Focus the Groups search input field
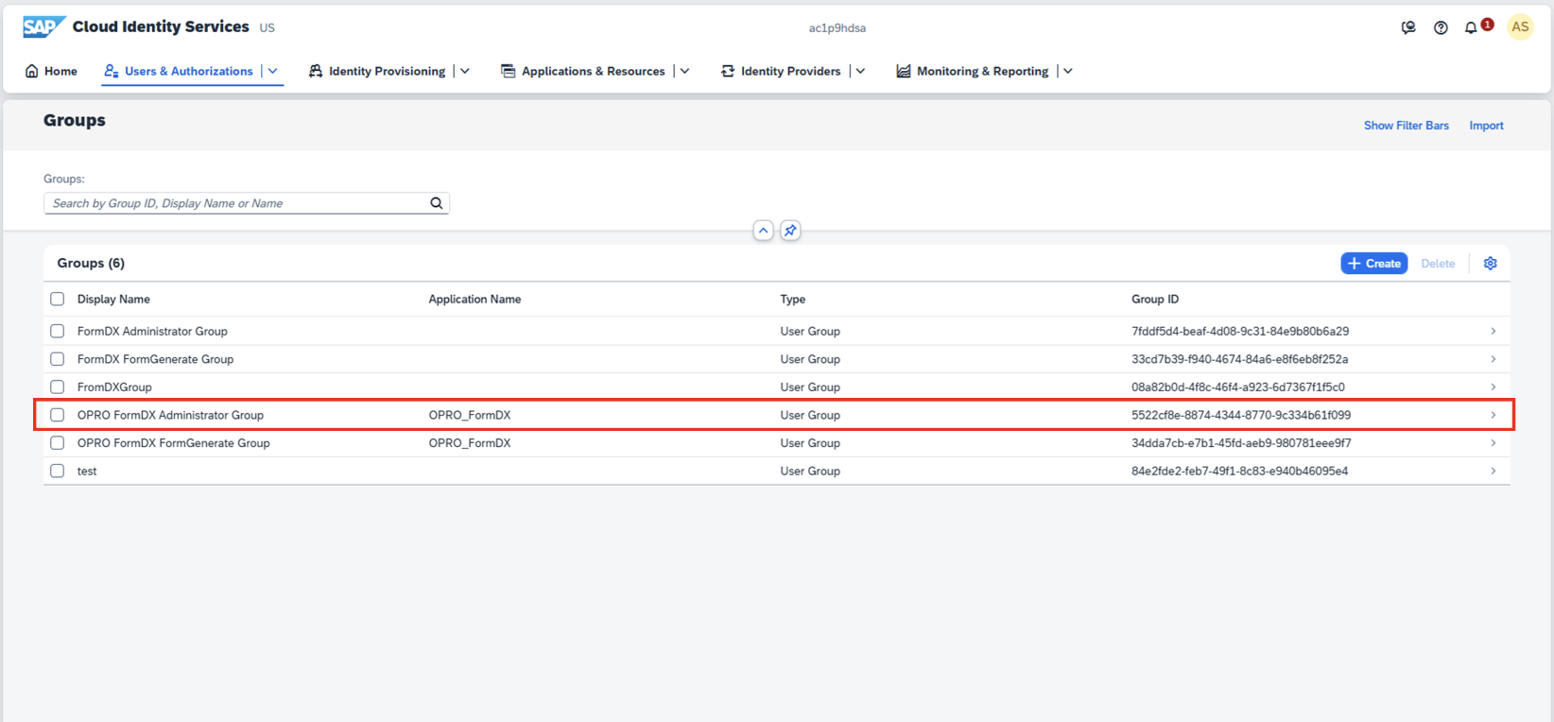 [236, 203]
